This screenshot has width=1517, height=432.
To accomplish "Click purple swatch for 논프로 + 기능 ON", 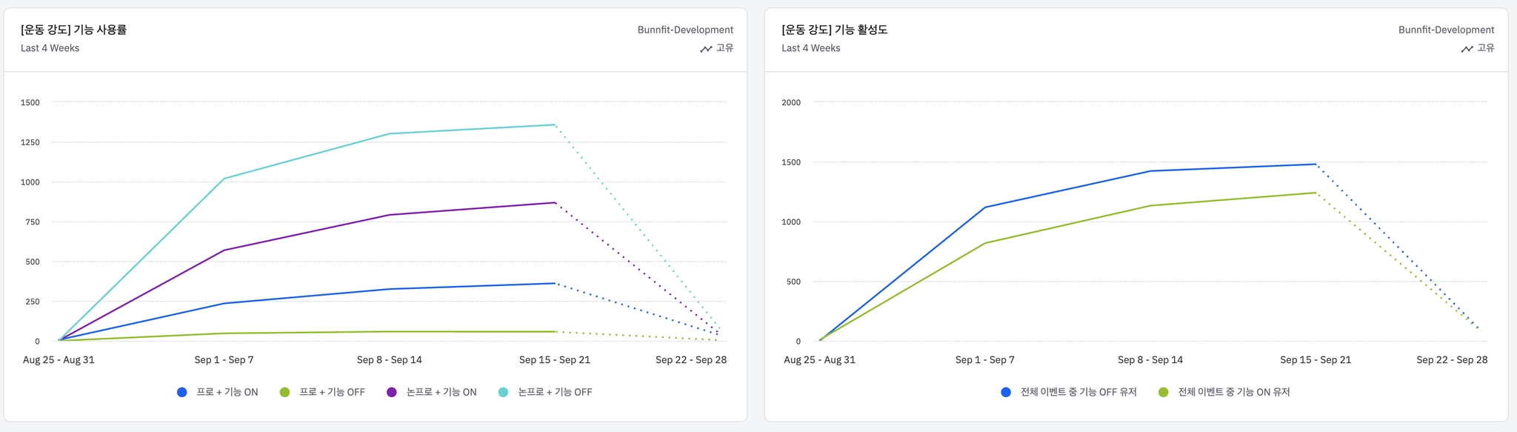I will [x=392, y=392].
